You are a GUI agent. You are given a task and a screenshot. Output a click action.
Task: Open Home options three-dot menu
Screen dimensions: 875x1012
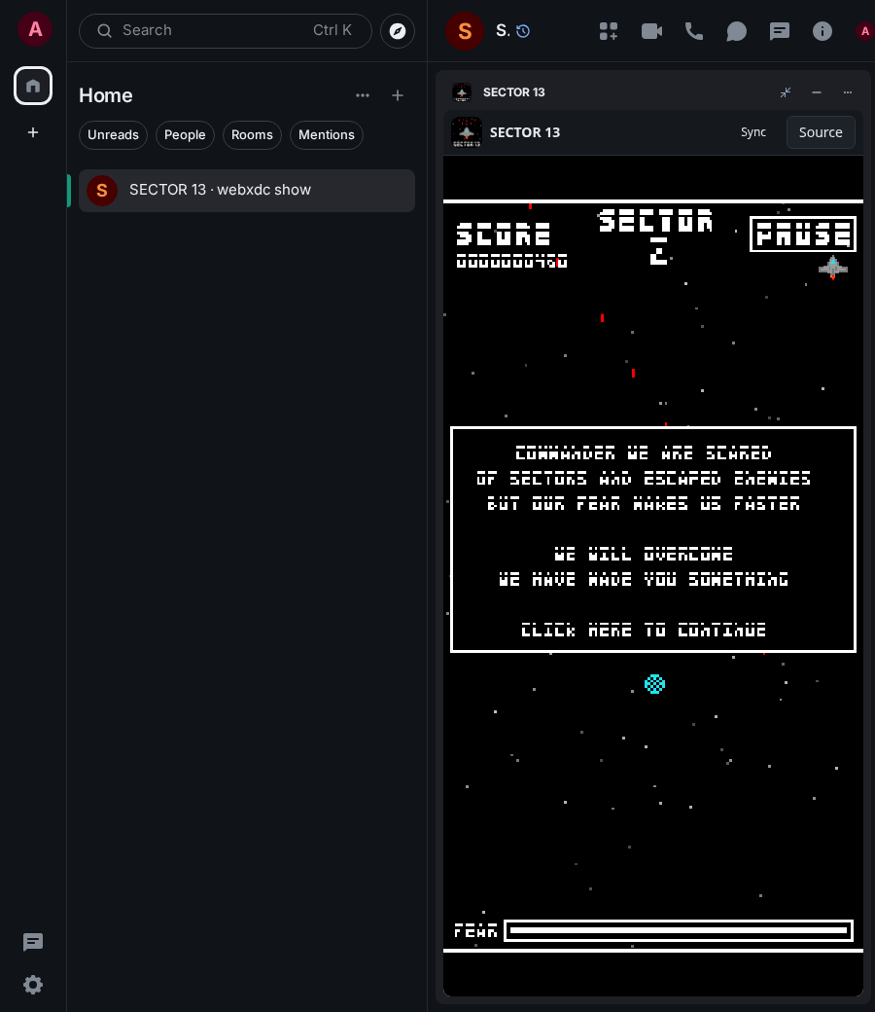coord(363,95)
